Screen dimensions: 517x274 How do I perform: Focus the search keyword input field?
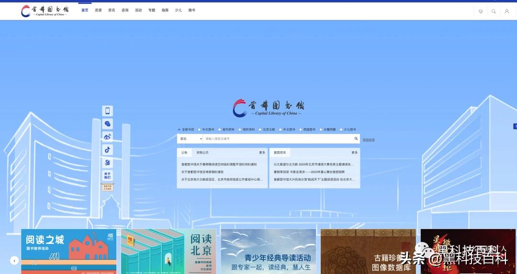[278, 139]
